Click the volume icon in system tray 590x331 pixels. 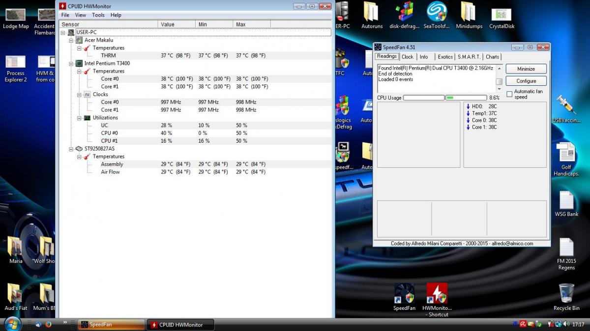566,324
